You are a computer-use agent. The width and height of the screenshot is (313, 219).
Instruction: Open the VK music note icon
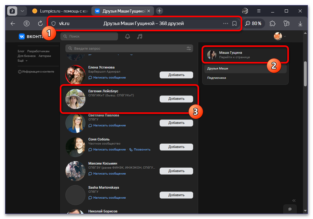140,36
